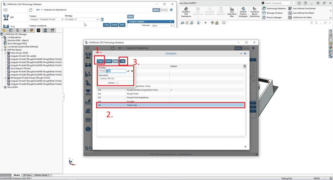Click the Description field reading Contour Mill Op
This screenshot has height=180, width=333.
click(x=115, y=78)
